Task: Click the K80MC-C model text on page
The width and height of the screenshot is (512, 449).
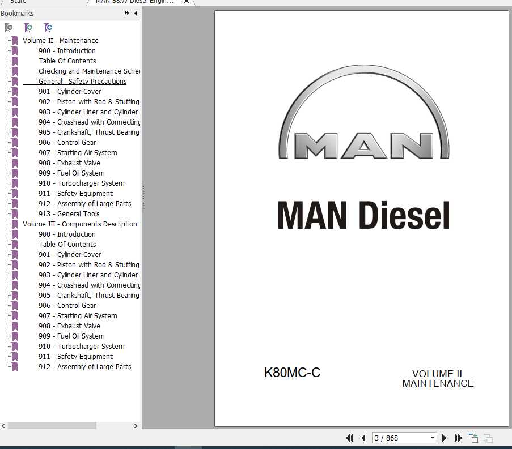Action: (292, 373)
